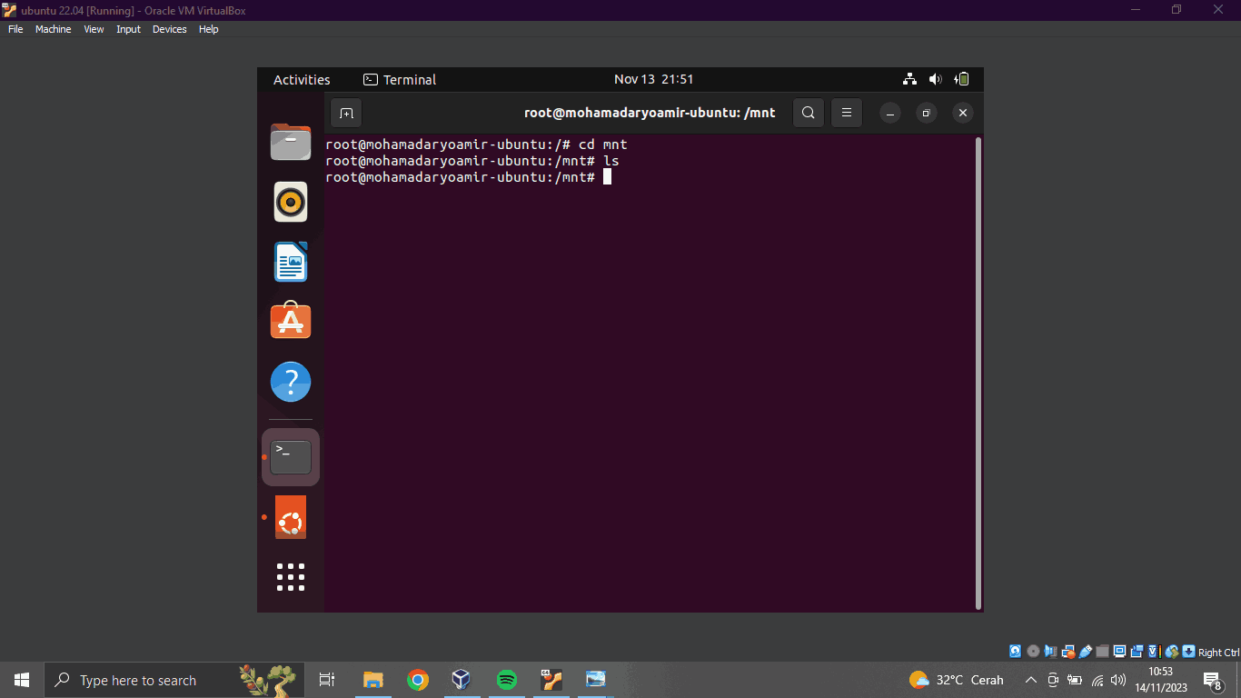Open the VirtualBox Help menu
This screenshot has width=1241, height=698.
pos(208,29)
